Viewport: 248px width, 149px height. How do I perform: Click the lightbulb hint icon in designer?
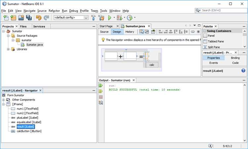click(x=103, y=40)
